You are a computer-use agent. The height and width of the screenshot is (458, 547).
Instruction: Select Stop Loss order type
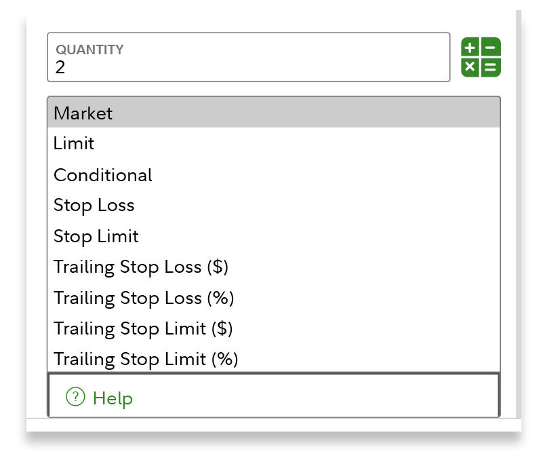coord(94,206)
